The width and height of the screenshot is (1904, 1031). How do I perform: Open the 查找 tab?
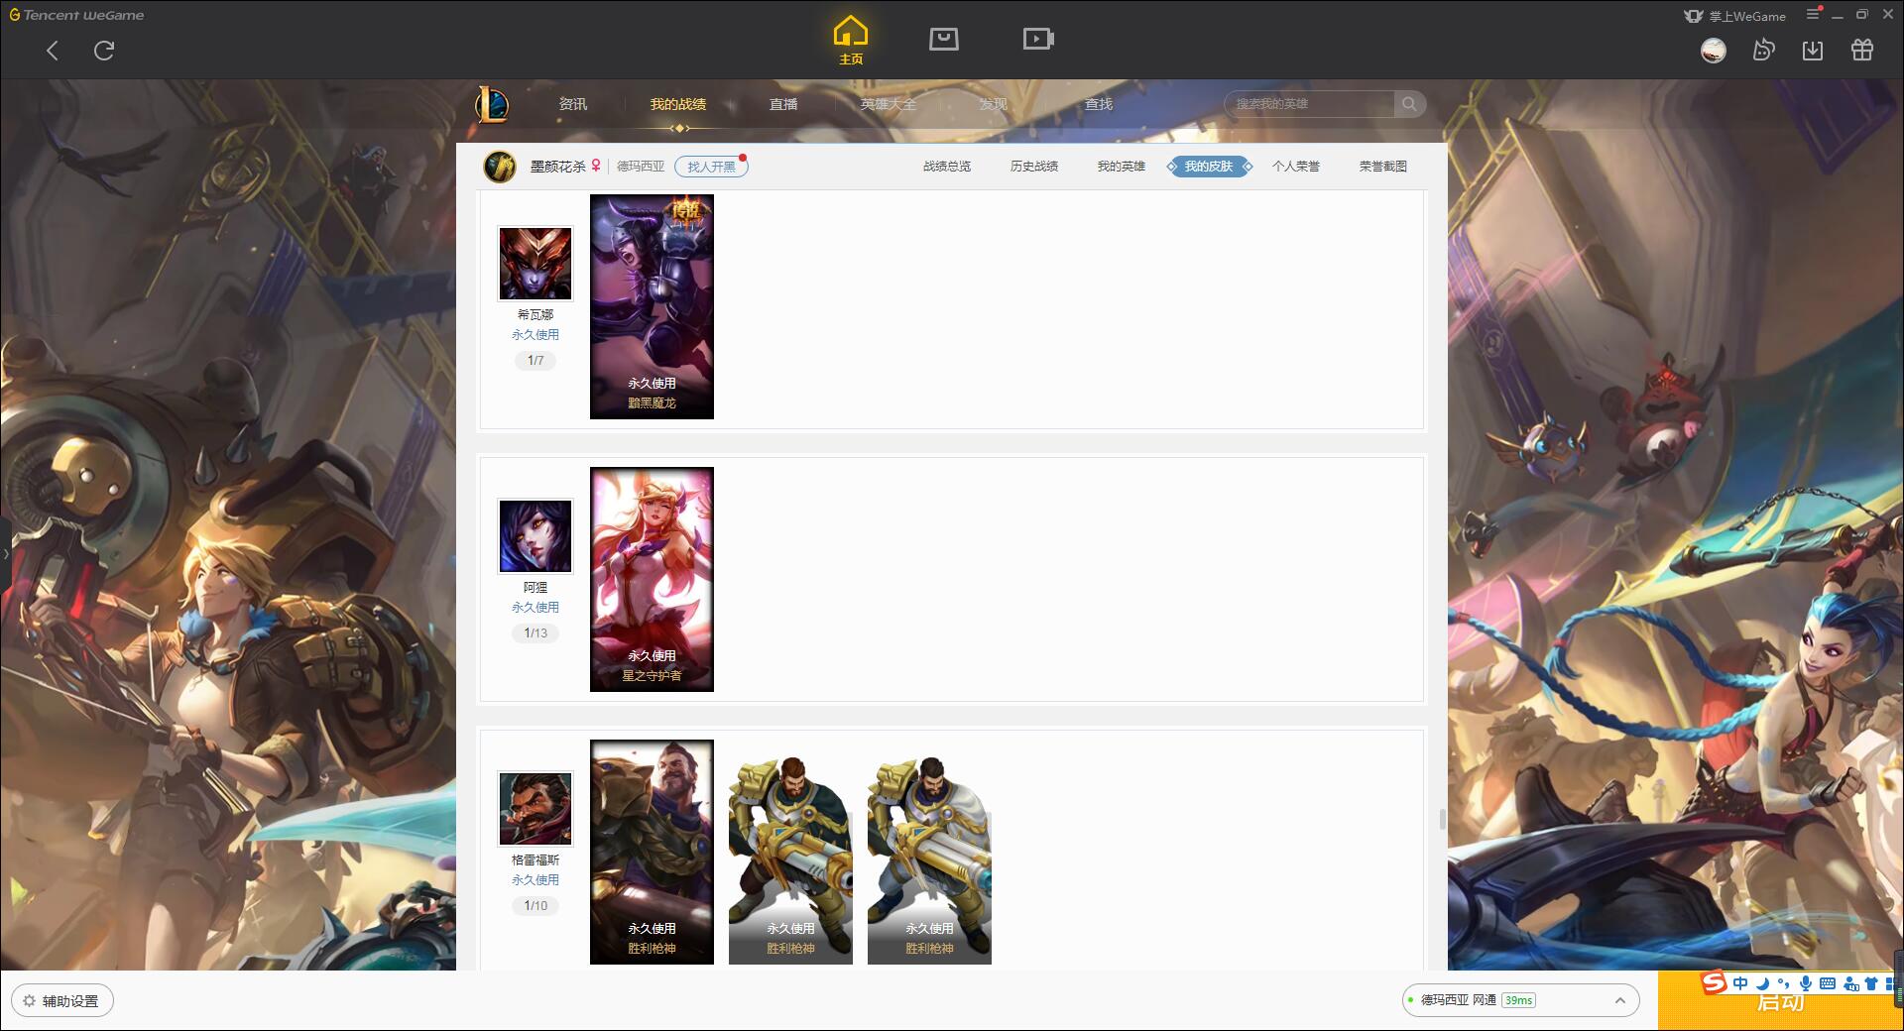tap(1099, 104)
